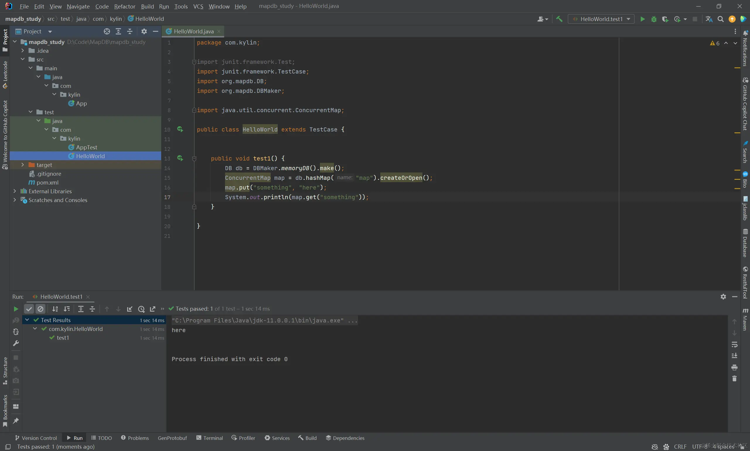Open Services tool window

click(277, 438)
